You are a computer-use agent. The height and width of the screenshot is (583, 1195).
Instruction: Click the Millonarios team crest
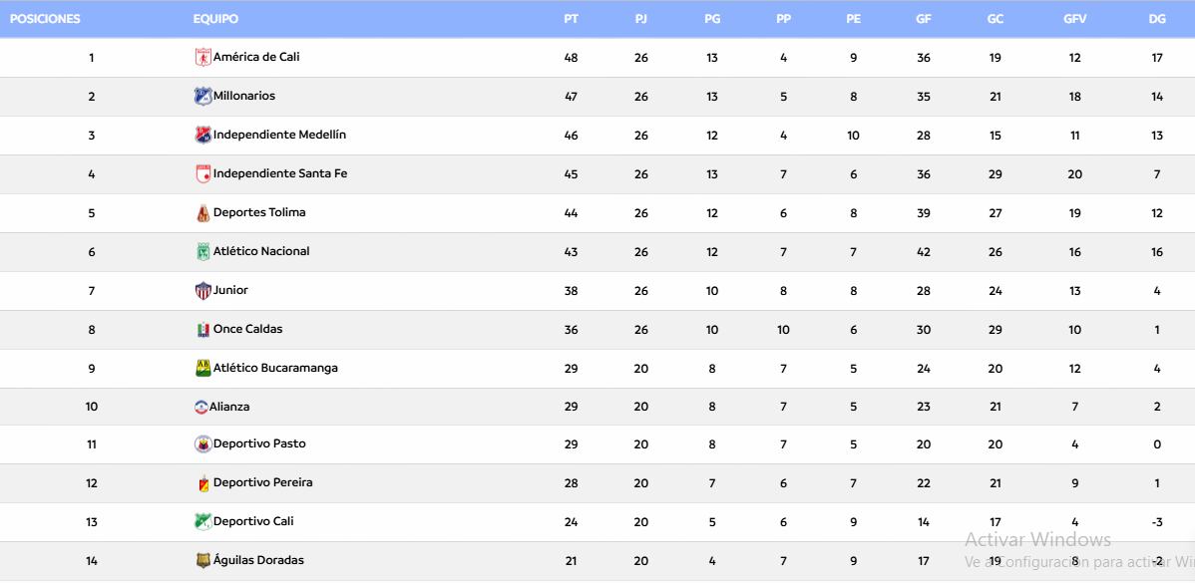202,97
